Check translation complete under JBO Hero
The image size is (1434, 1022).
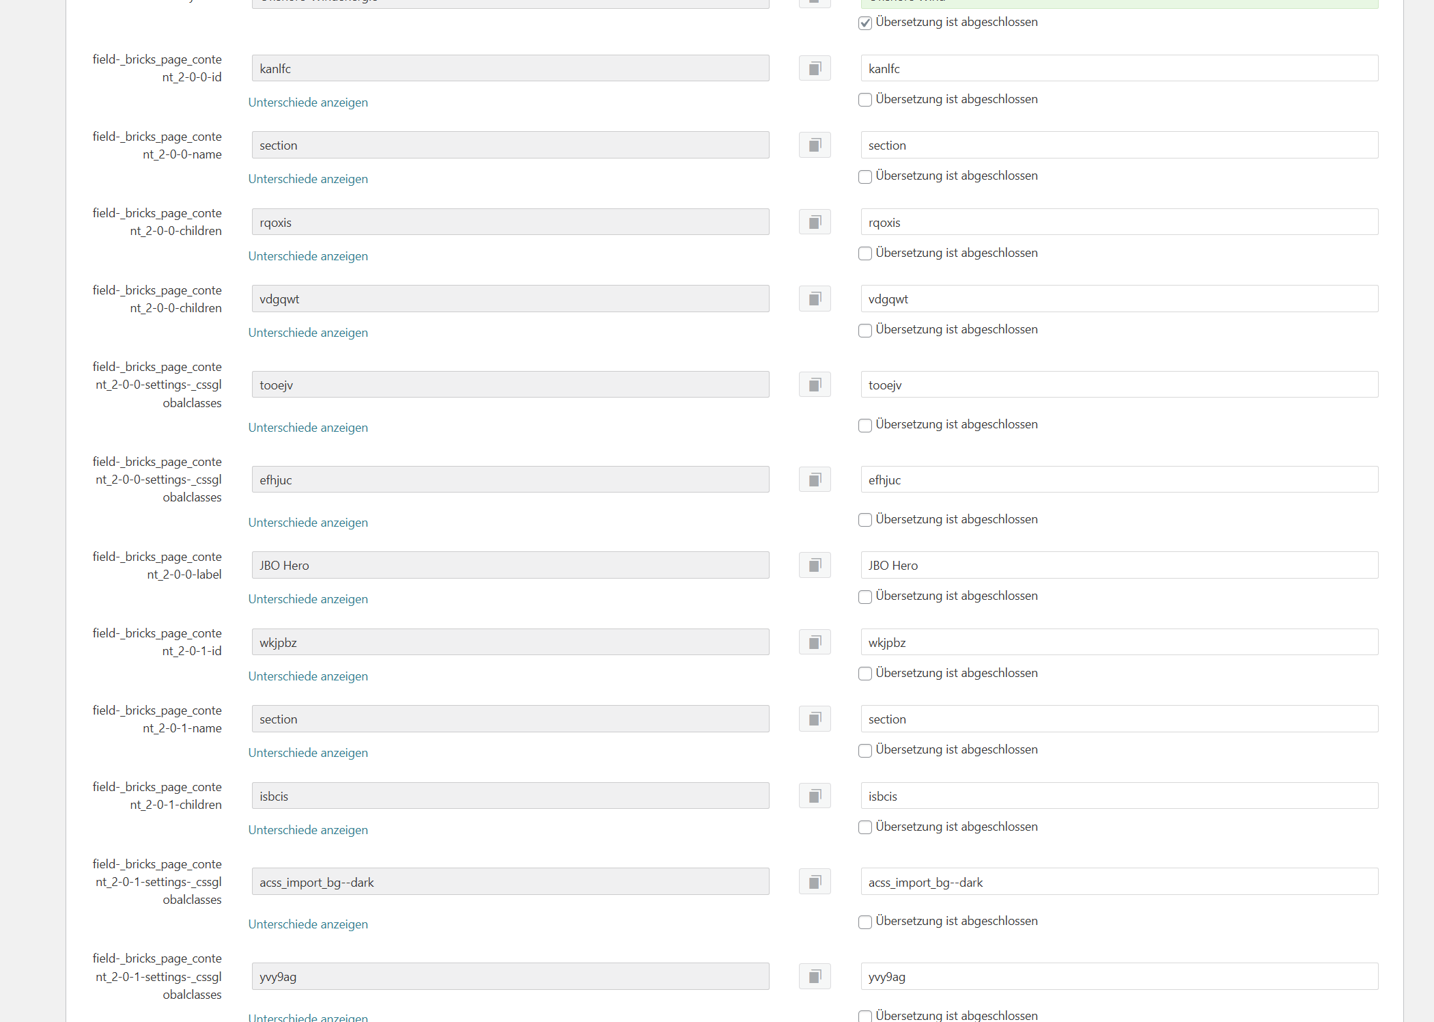point(865,596)
